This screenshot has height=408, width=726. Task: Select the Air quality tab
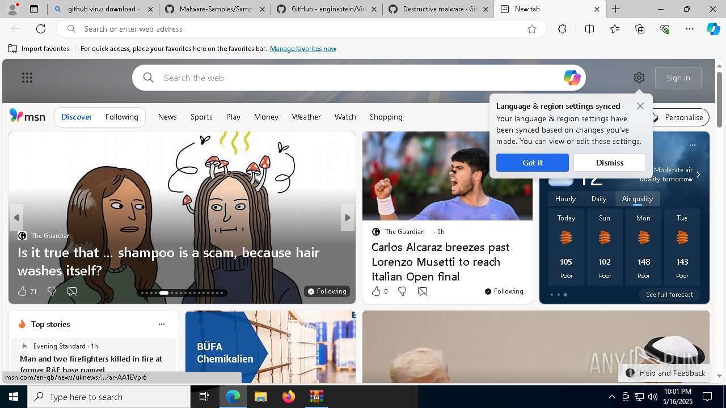tap(638, 199)
